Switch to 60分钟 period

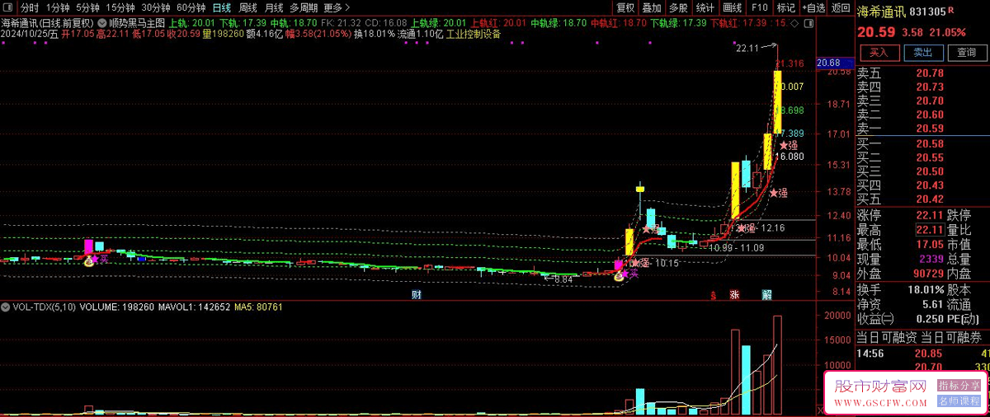pos(191,7)
